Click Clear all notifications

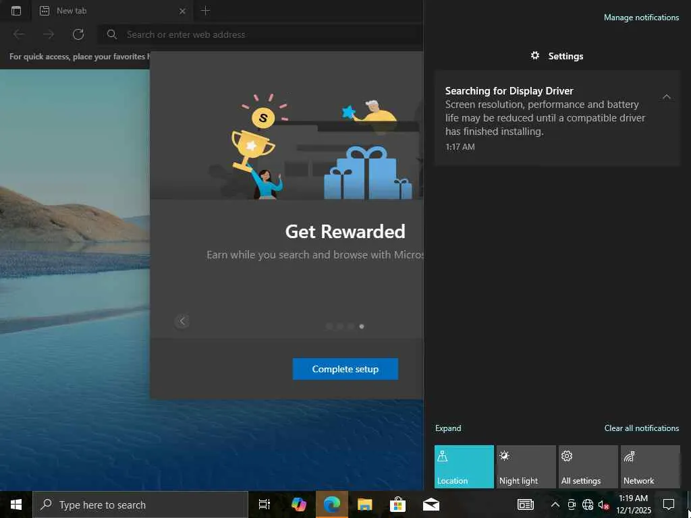[641, 428]
